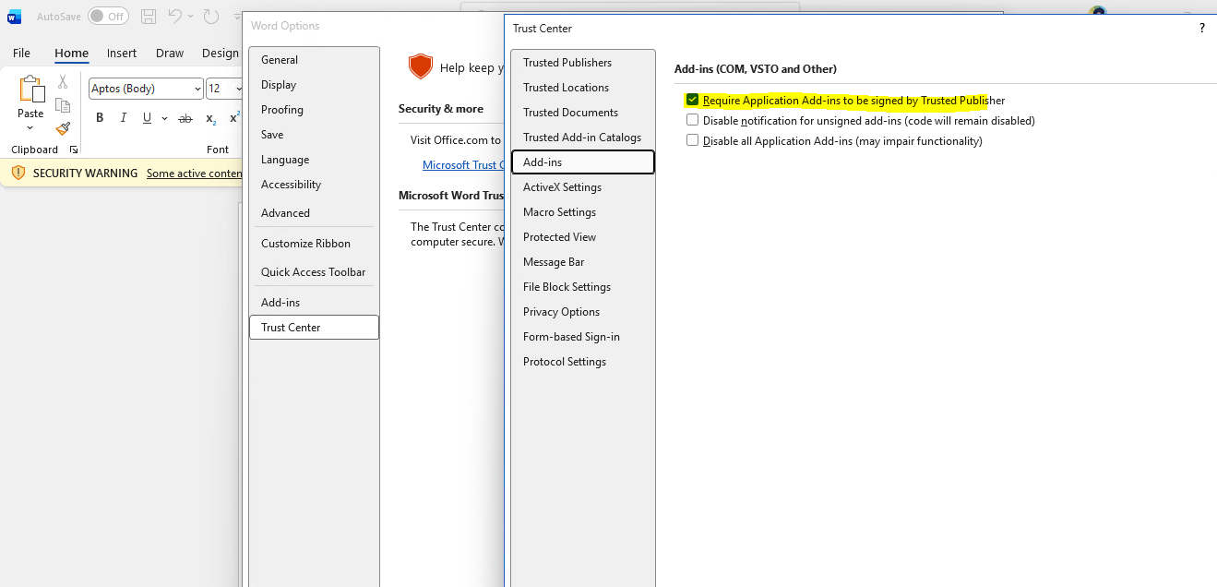Image resolution: width=1217 pixels, height=587 pixels.
Task: Click the Undo icon
Action: pyautogui.click(x=177, y=16)
